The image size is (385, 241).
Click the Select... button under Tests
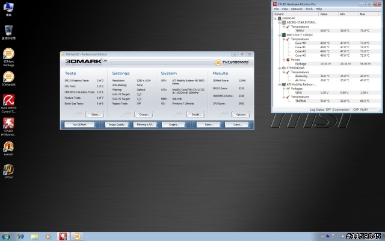point(94,114)
